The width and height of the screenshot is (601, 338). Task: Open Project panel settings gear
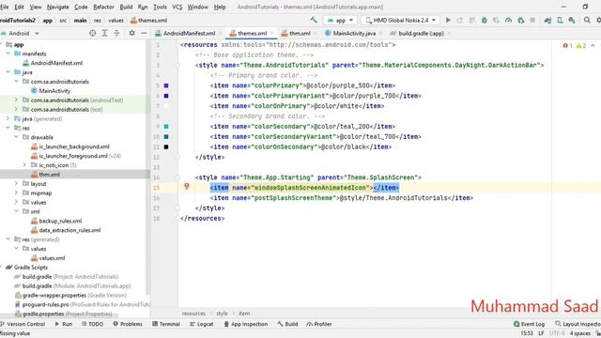coord(131,34)
